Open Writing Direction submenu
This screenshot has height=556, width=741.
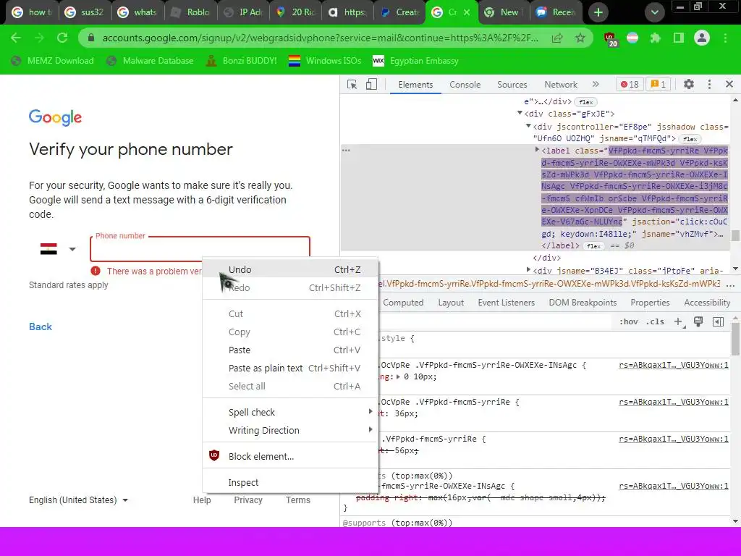(x=291, y=430)
